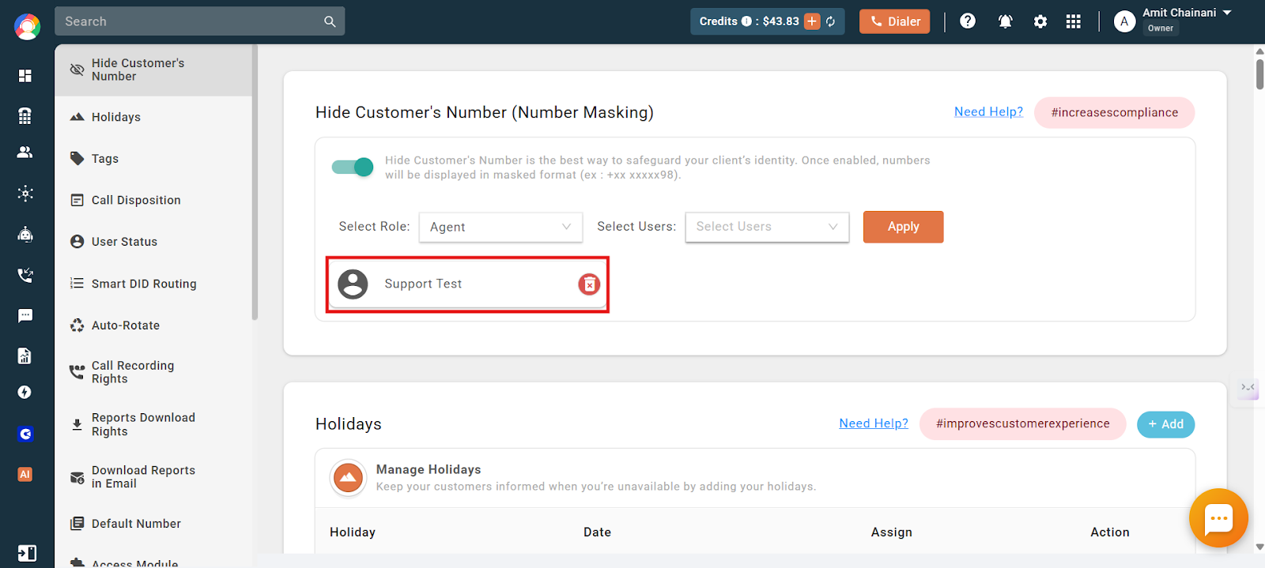Open the robot bot icon in left rail

(25, 234)
